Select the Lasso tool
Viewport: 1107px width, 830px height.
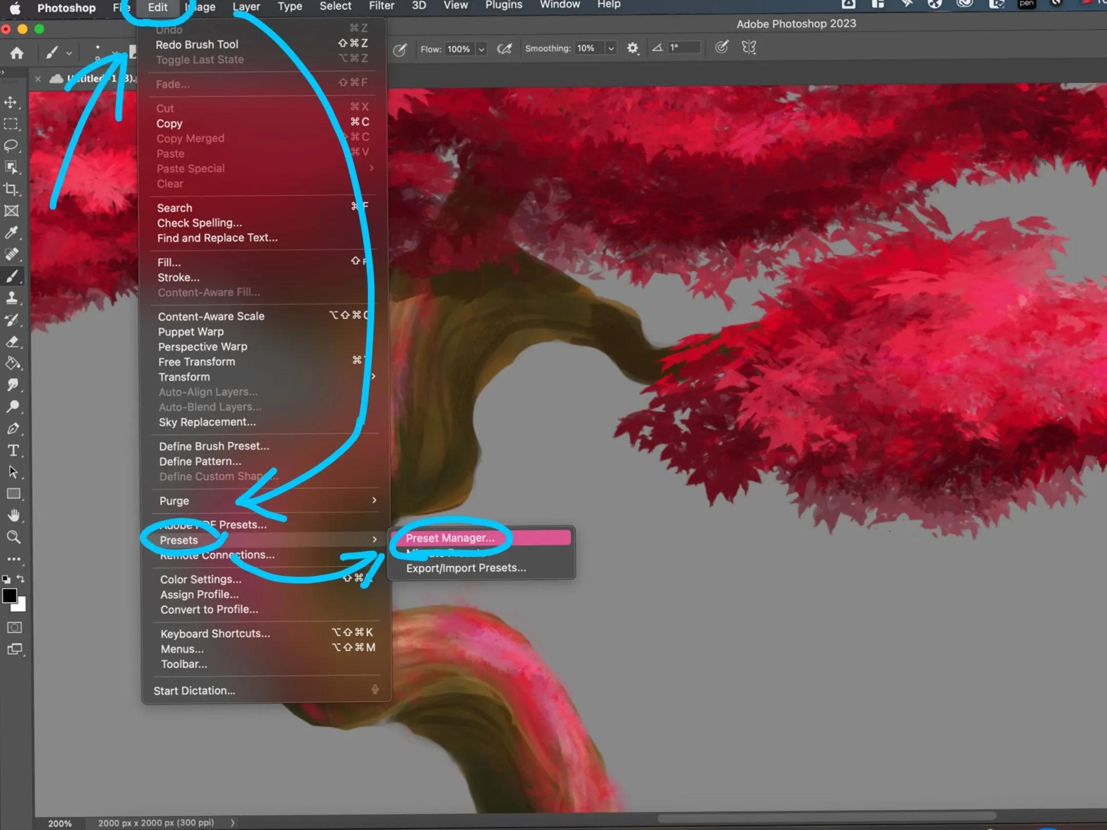(11, 146)
